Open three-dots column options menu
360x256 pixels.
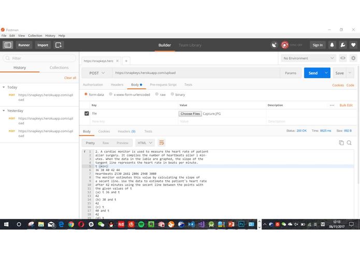pyautogui.click(x=332, y=105)
